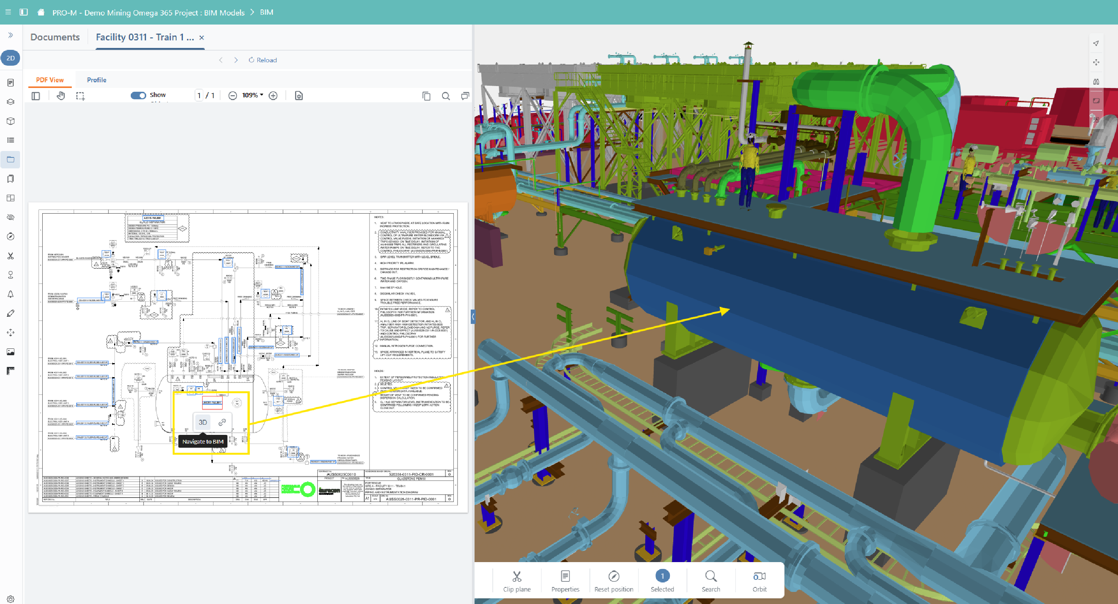
Task: Open the bell notifications icon in sidebar
Action: [11, 294]
